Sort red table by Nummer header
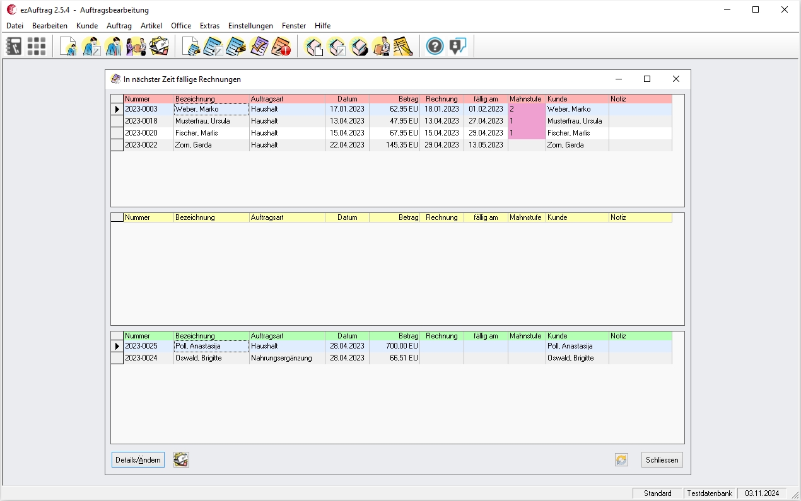 point(148,99)
